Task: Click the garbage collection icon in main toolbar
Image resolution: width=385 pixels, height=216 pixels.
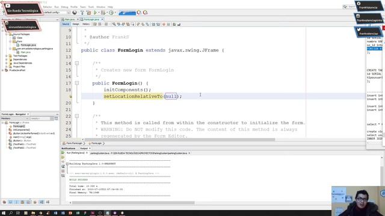Action: click(139, 13)
